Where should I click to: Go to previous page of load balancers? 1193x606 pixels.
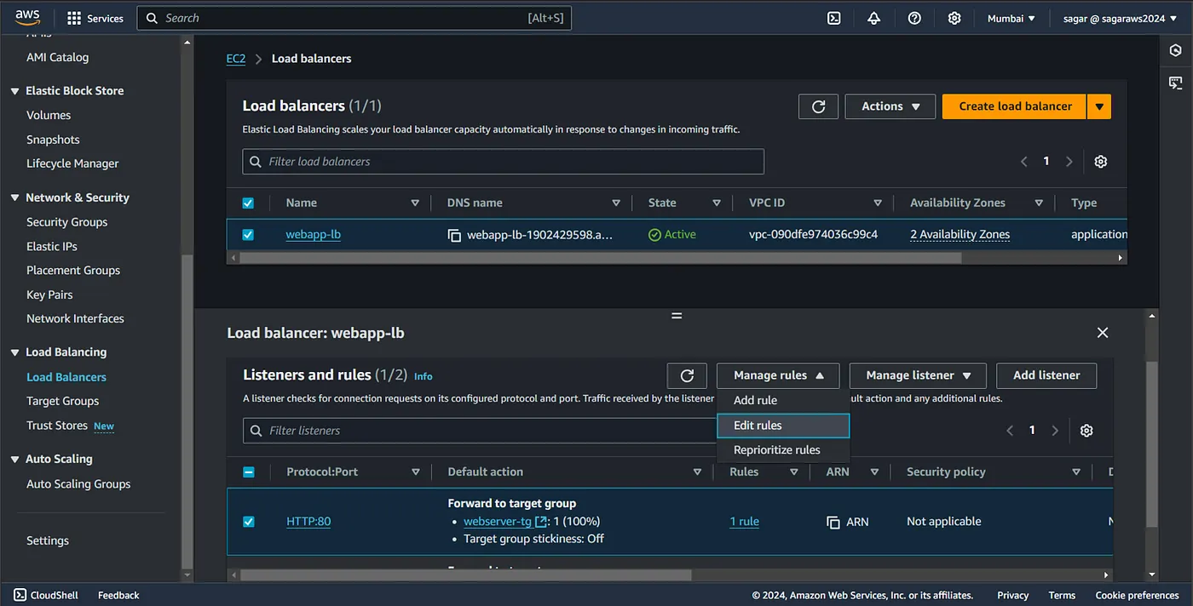(1024, 162)
